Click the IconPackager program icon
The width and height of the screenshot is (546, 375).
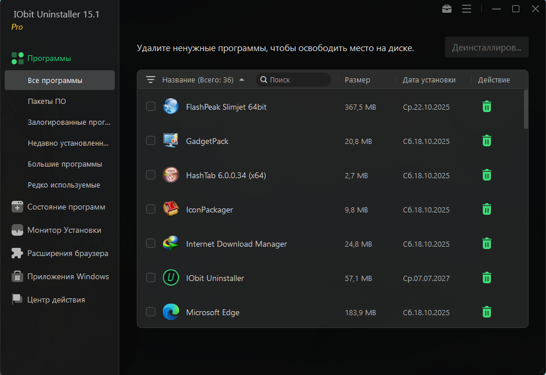tap(170, 210)
